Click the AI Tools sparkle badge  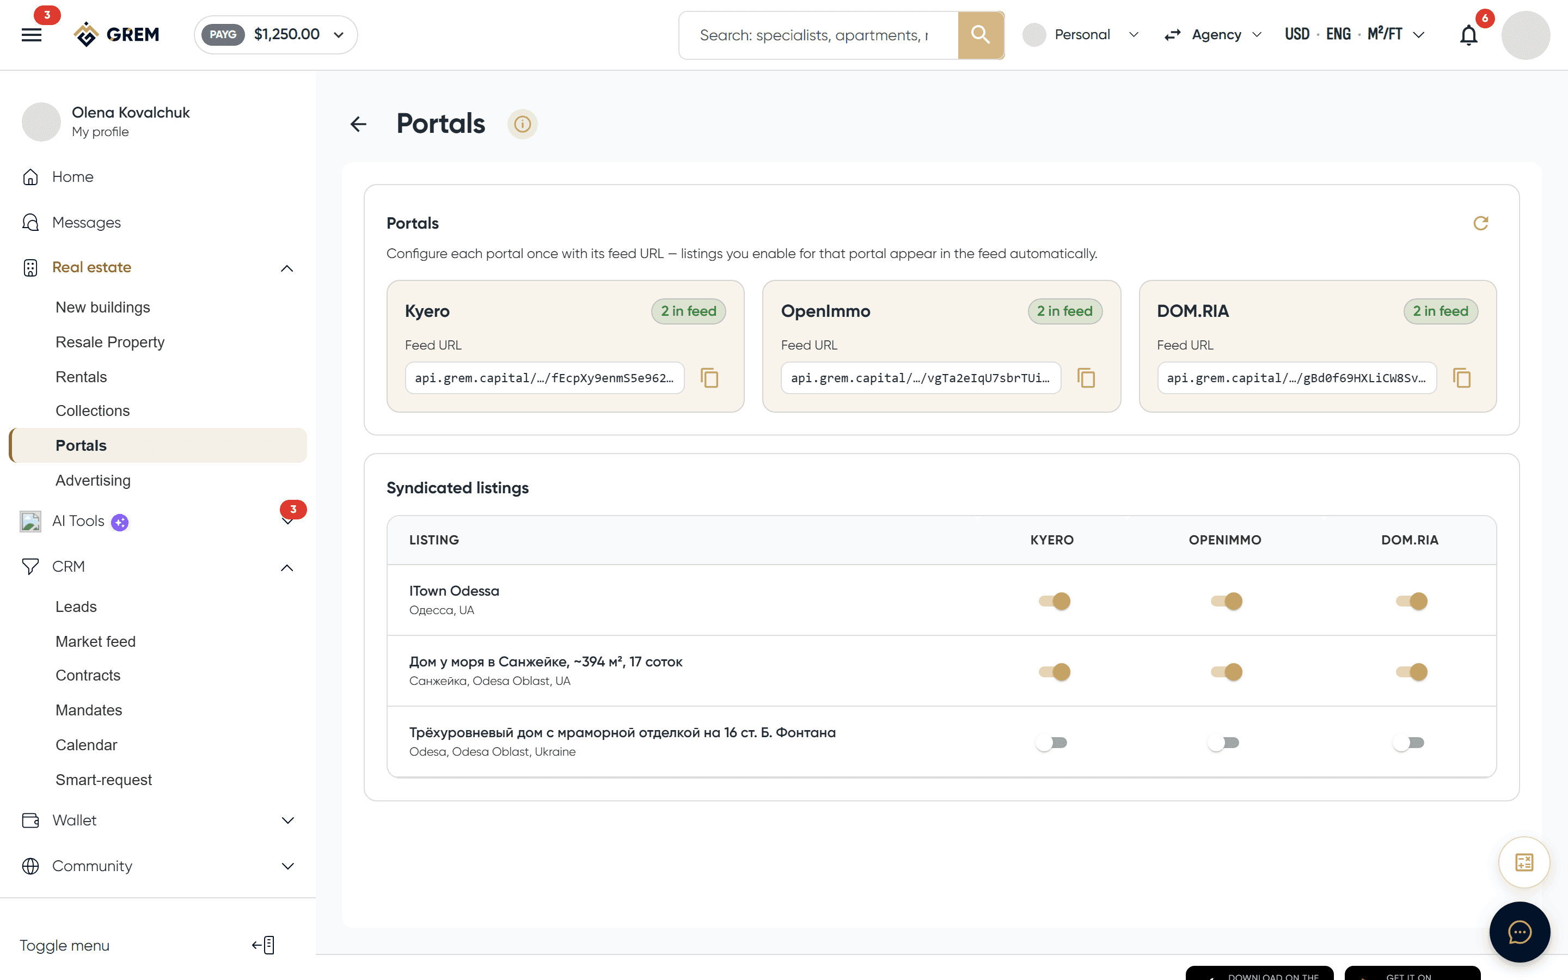tap(120, 522)
